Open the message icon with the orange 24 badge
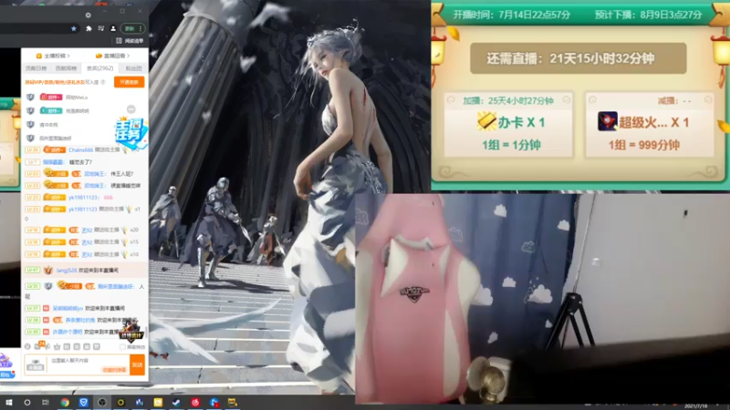Viewport: 730px width, 410px height. (x=38, y=346)
